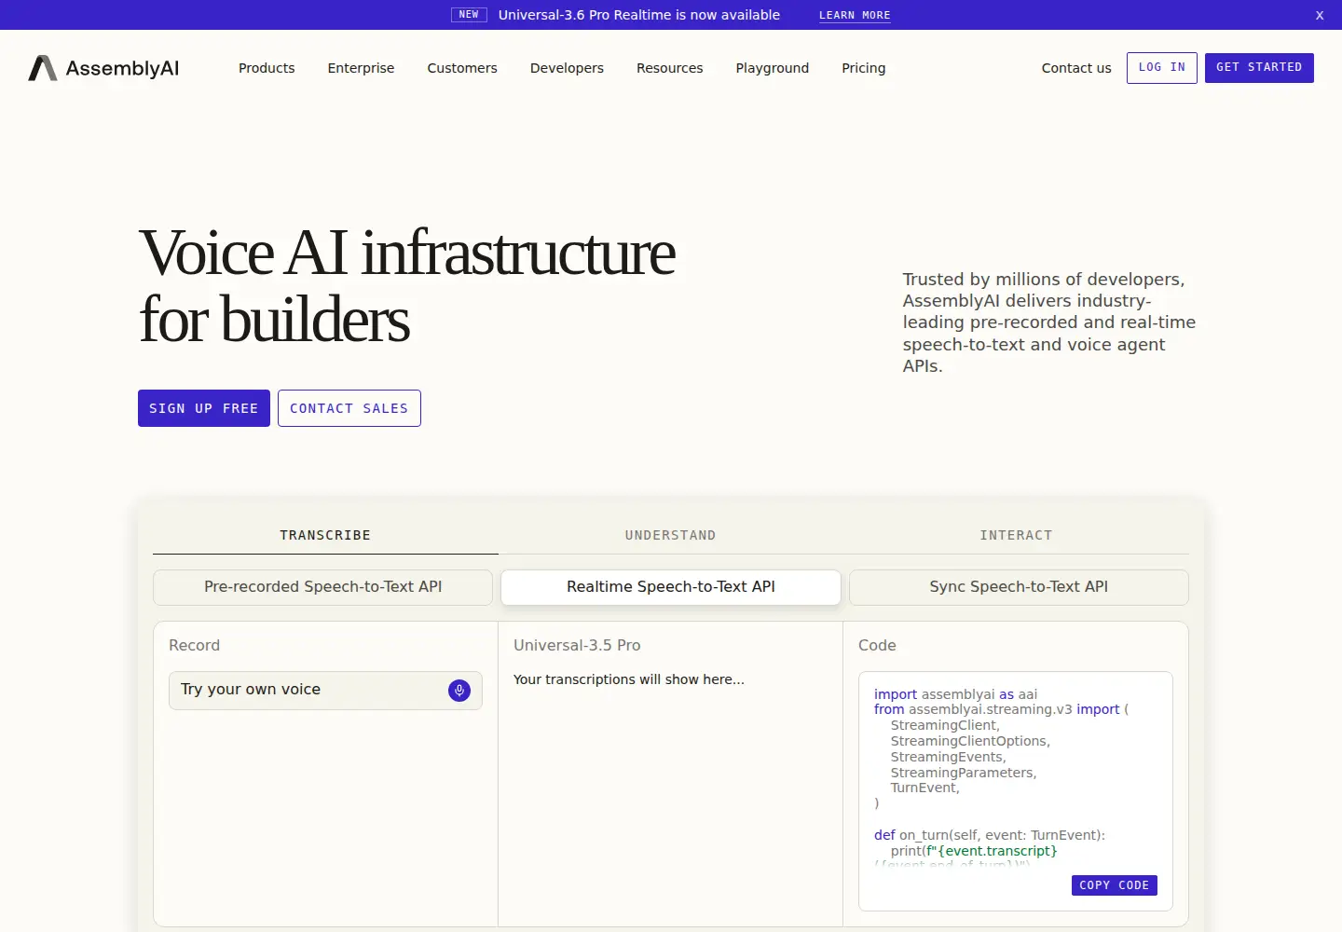Click the Universal-3.5 Pro panel heading
This screenshot has width=1342, height=932.
(x=577, y=645)
